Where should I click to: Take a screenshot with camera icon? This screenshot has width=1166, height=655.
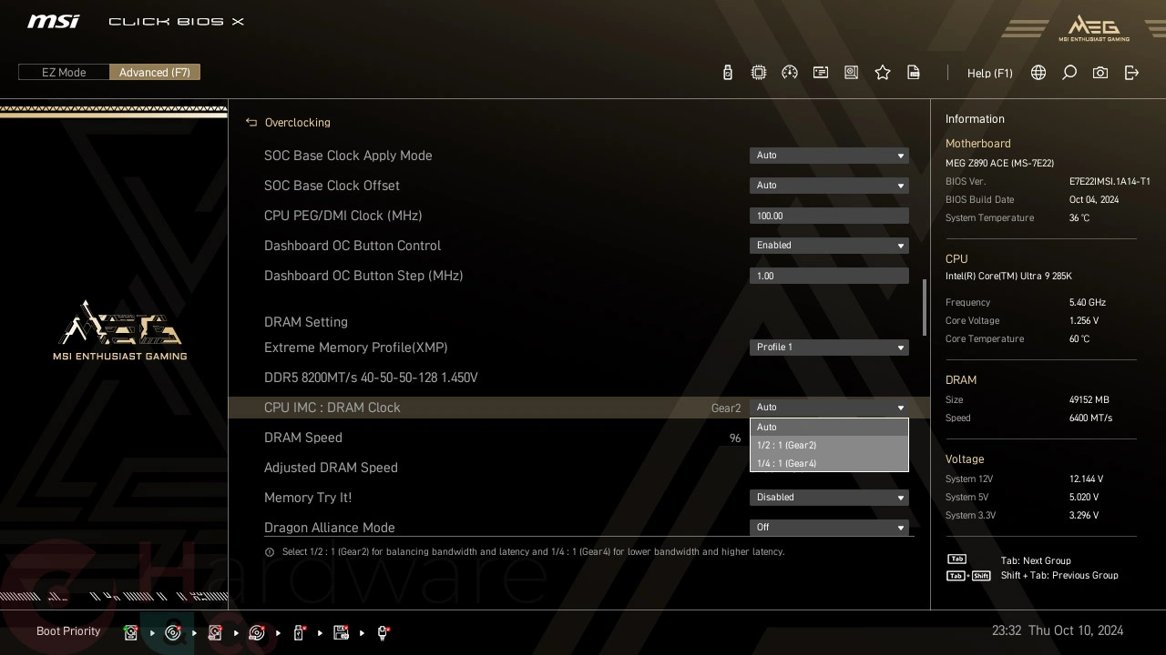point(1100,73)
